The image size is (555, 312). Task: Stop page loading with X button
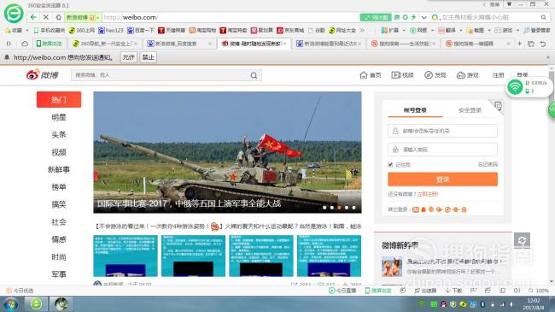tap(46, 17)
